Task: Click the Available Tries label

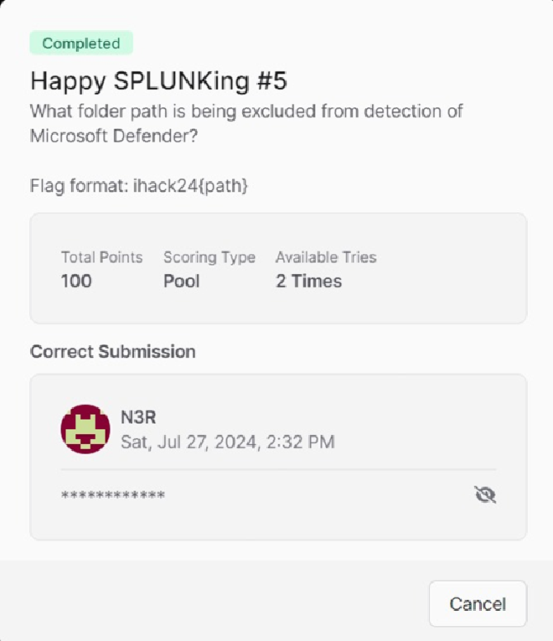Action: 325,257
